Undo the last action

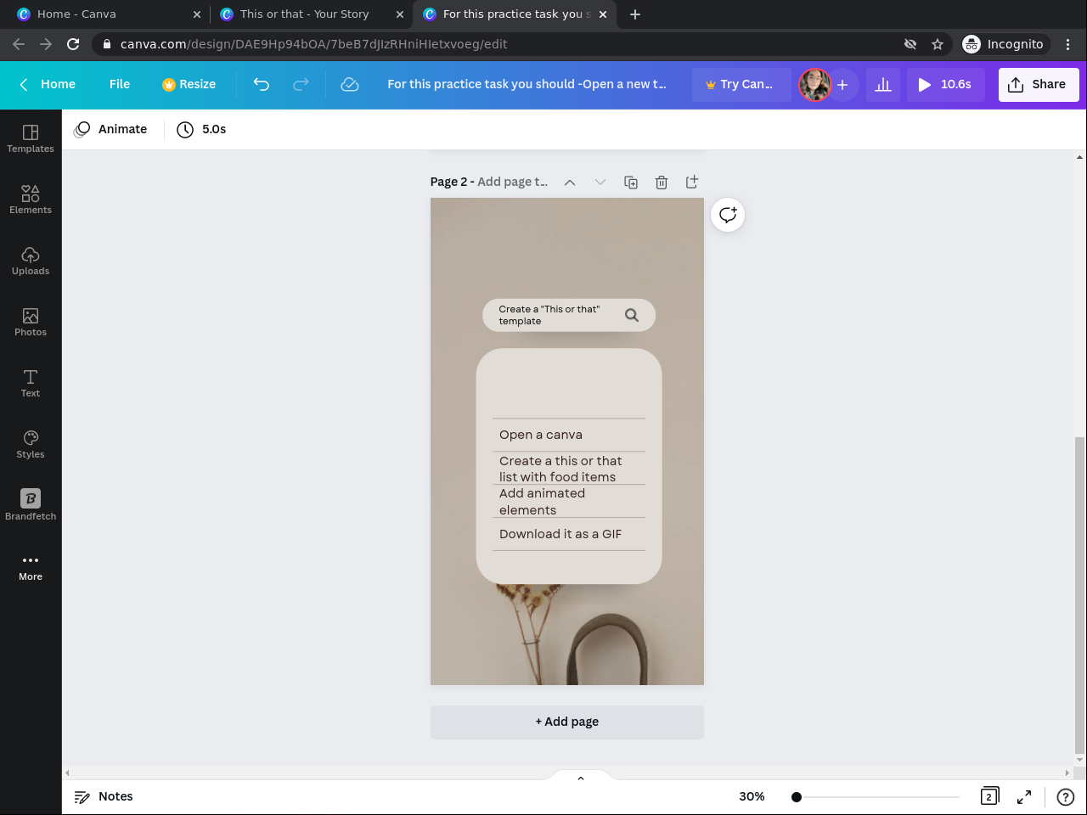click(262, 84)
